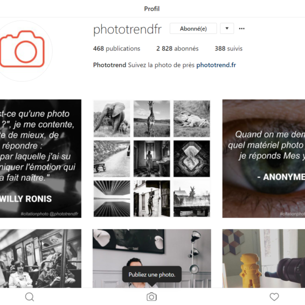Tap the camera icon to publish photo
This screenshot has width=305, height=305.
[x=151, y=297]
